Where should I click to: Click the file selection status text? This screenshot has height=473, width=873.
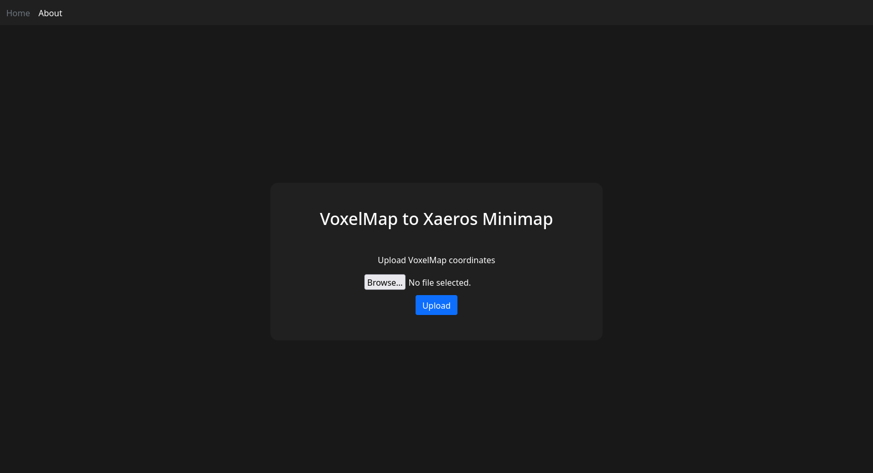coord(440,283)
